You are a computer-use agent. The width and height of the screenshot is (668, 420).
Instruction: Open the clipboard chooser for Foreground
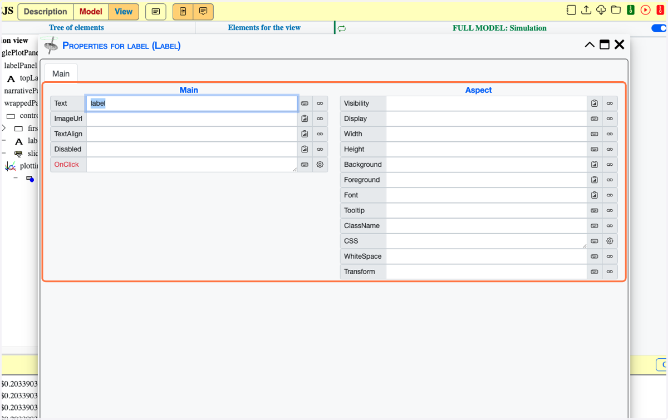click(595, 180)
